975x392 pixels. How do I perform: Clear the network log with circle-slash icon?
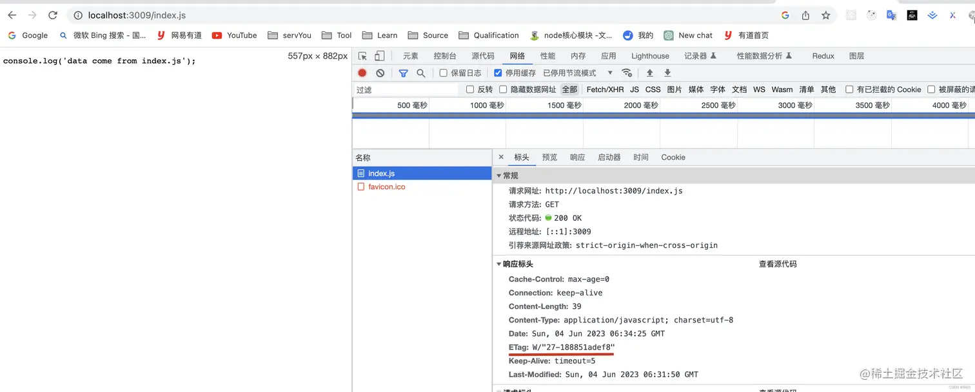coord(380,73)
